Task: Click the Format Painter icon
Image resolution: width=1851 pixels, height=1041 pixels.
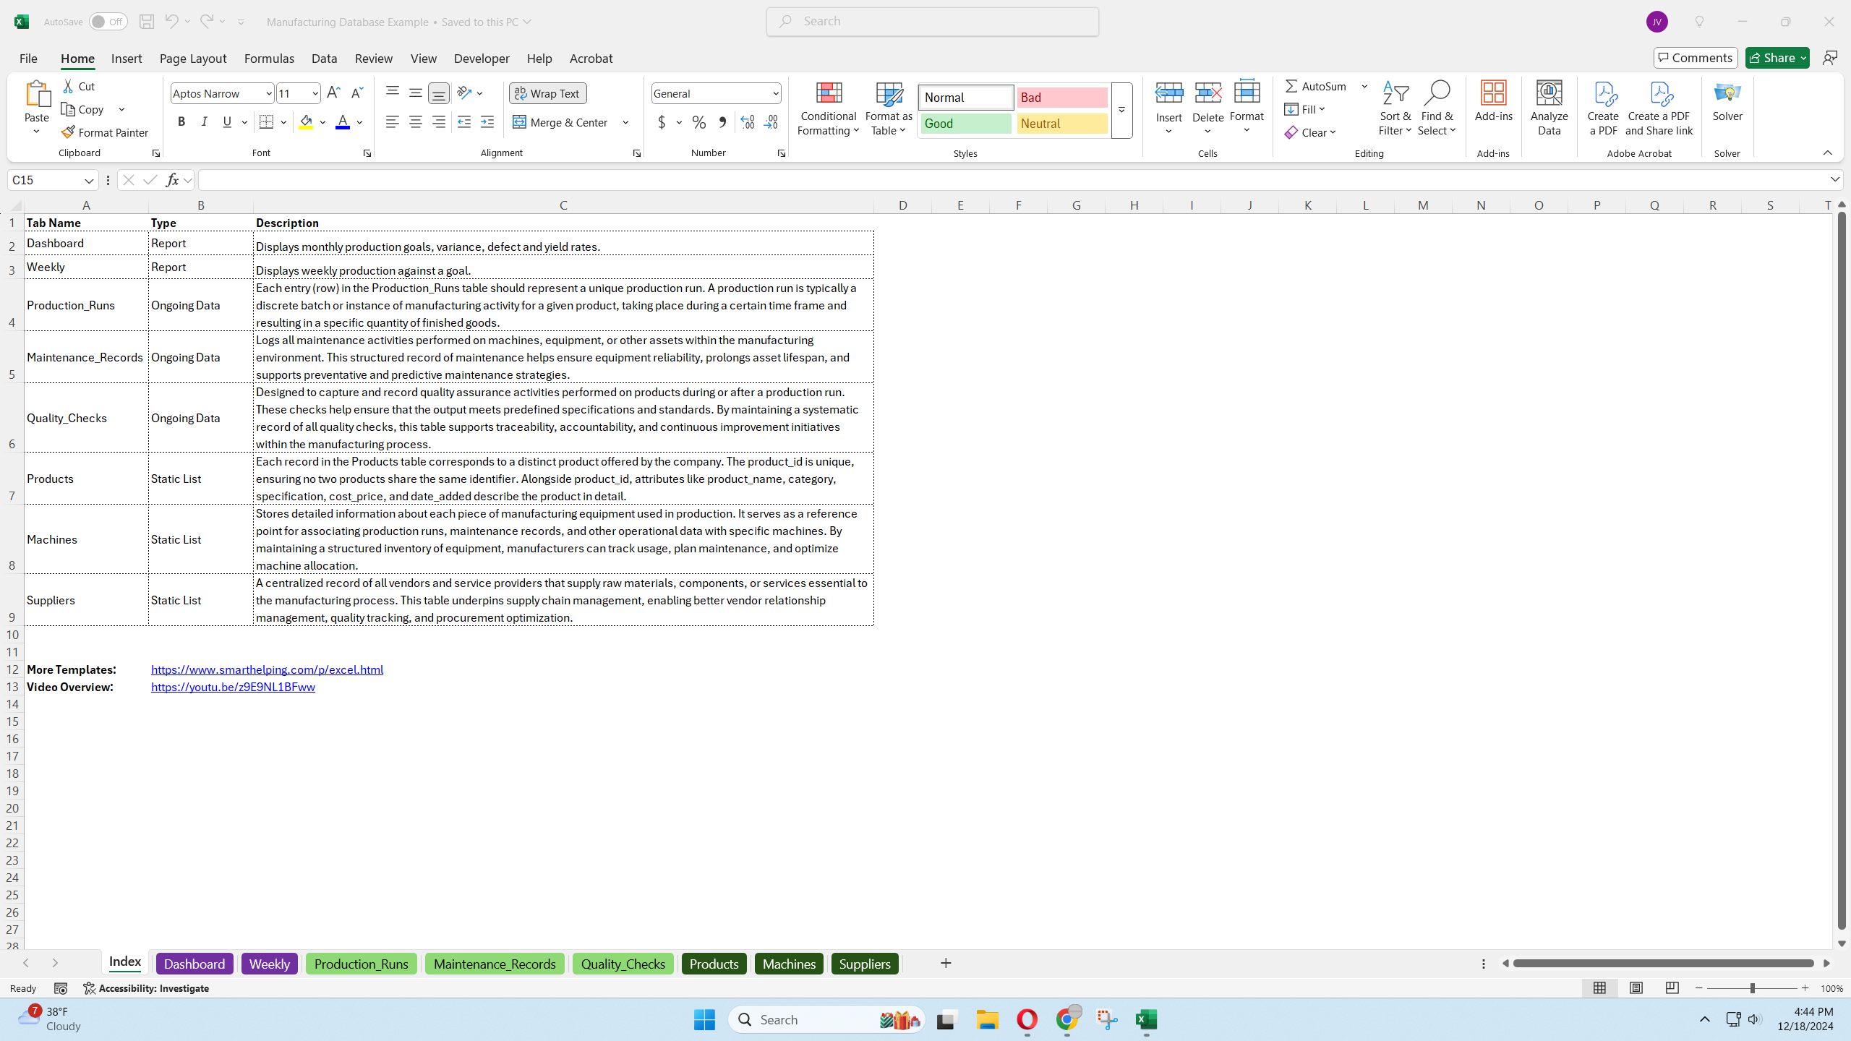Action: (68, 132)
